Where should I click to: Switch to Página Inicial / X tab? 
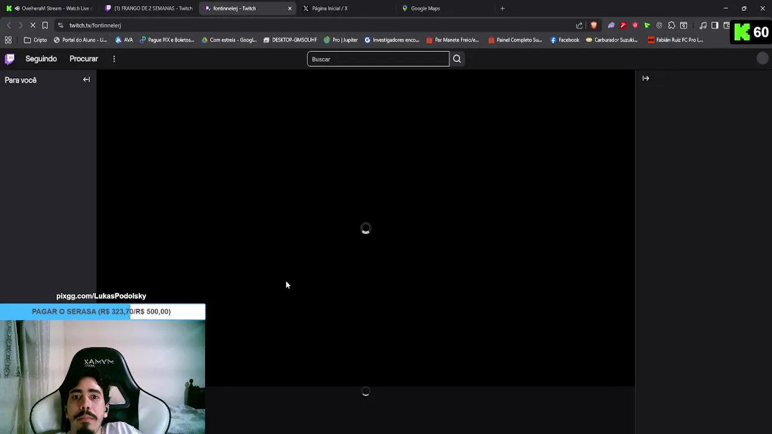tap(346, 8)
